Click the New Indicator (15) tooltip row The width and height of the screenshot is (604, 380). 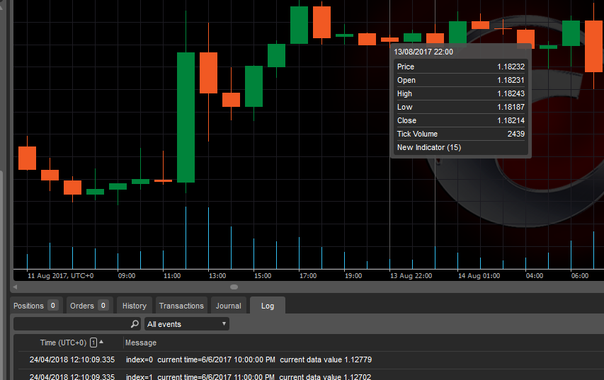[461, 147]
